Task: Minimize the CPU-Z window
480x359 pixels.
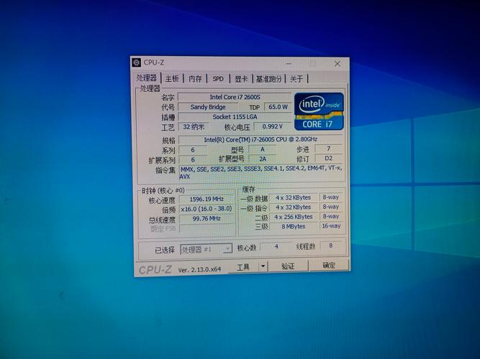Action: [289, 64]
